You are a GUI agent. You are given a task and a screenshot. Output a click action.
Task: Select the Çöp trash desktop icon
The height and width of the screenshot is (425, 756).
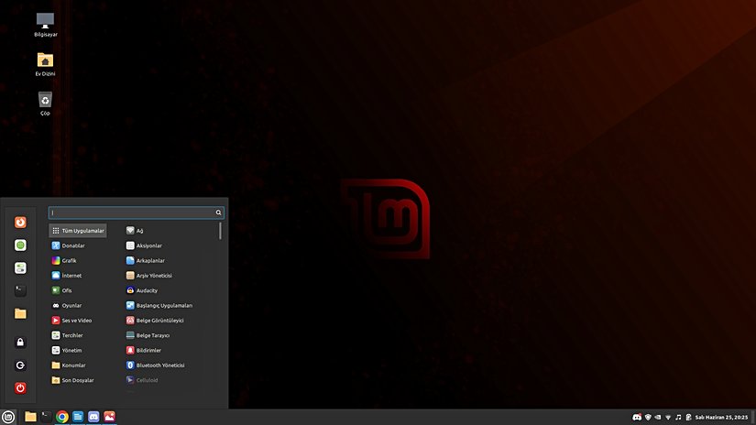click(45, 104)
